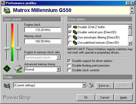Screen dimensions: 136x104
Task: Expand the Profiles (Current settings) dropdown arrow
Action: (x=84, y=85)
